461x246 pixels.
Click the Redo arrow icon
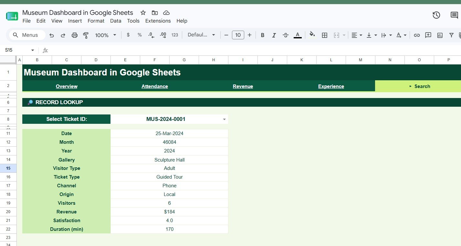pyautogui.click(x=63, y=35)
